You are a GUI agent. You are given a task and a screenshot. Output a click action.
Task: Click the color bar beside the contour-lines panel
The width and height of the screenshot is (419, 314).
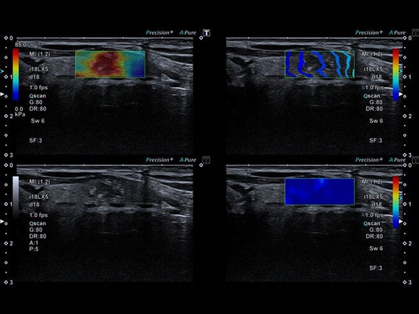[x=395, y=75]
